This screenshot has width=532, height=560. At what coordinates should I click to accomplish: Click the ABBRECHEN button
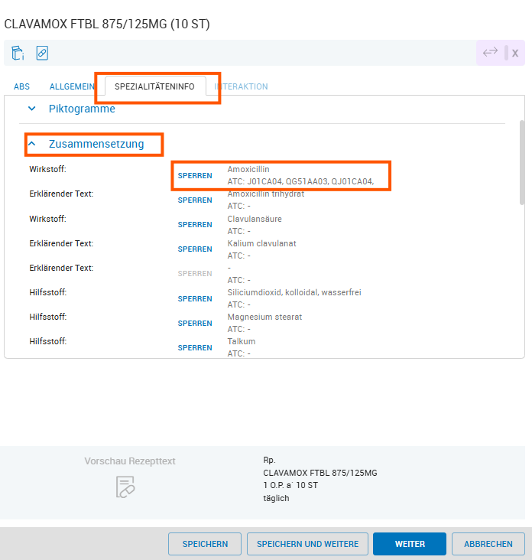(x=488, y=544)
